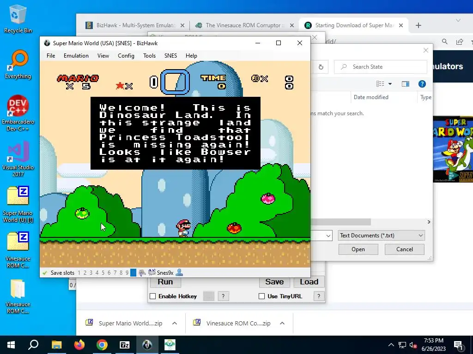Toggle the preview pane icon
This screenshot has height=354, width=473.
[x=406, y=84]
